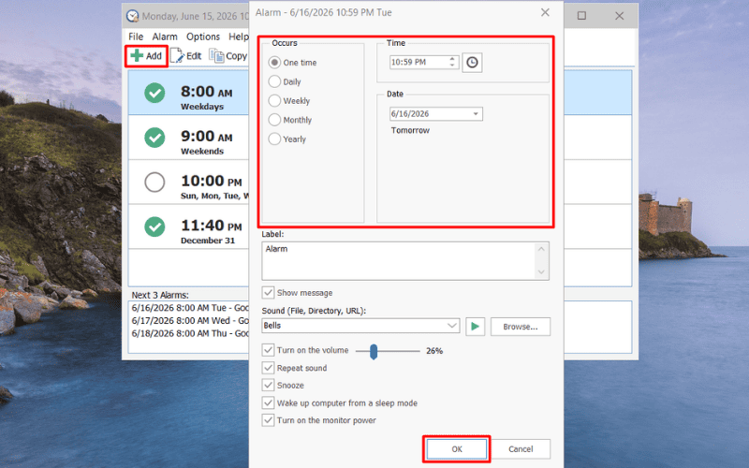The width and height of the screenshot is (749, 468).
Task: Click the Edit alarm toolbar button
Action: pyautogui.click(x=185, y=56)
